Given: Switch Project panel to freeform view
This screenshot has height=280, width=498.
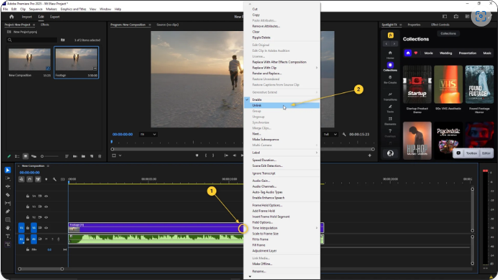Looking at the screenshot, I should point(33,156).
